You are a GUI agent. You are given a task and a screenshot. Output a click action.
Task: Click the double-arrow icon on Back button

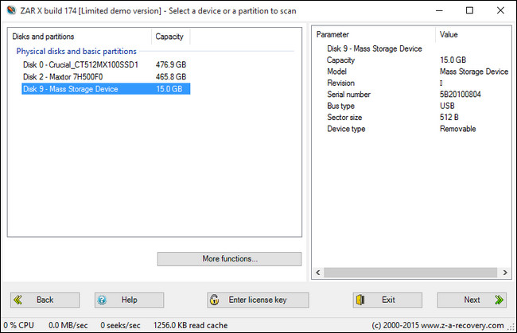point(17,300)
